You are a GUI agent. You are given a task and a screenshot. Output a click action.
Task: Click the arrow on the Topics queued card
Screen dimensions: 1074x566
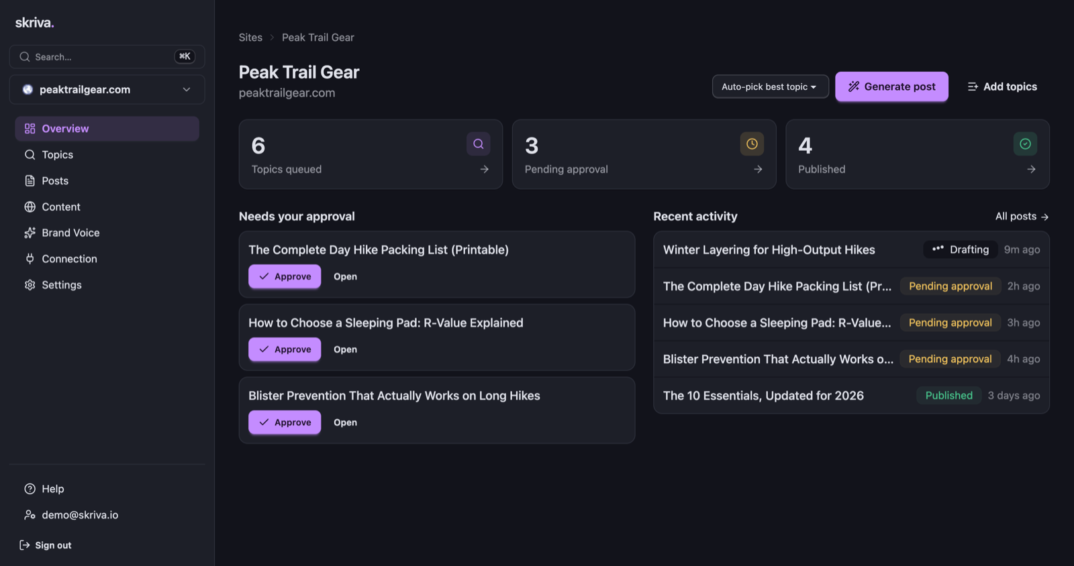point(485,170)
